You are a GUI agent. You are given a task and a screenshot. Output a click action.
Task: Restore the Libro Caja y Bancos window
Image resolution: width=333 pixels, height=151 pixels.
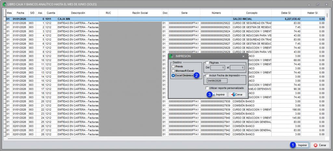317,4
